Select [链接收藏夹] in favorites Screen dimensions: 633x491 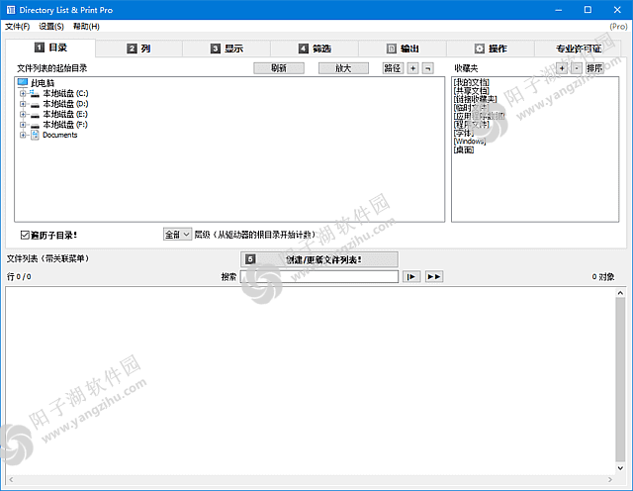(x=475, y=99)
